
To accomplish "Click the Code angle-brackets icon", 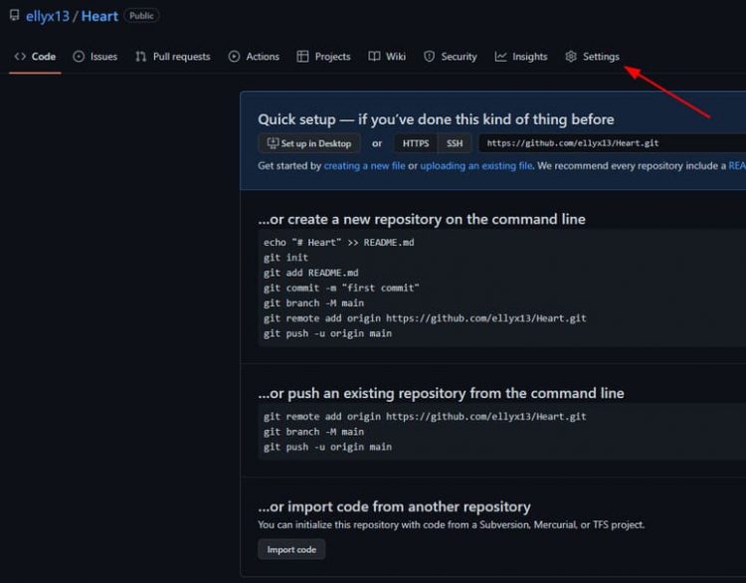I will point(20,57).
